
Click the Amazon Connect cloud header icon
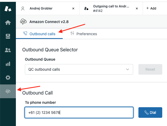click(x=24, y=22)
